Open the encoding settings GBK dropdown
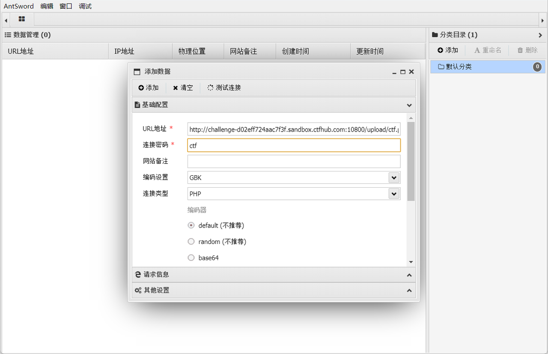This screenshot has height=354, width=548. 393,177
